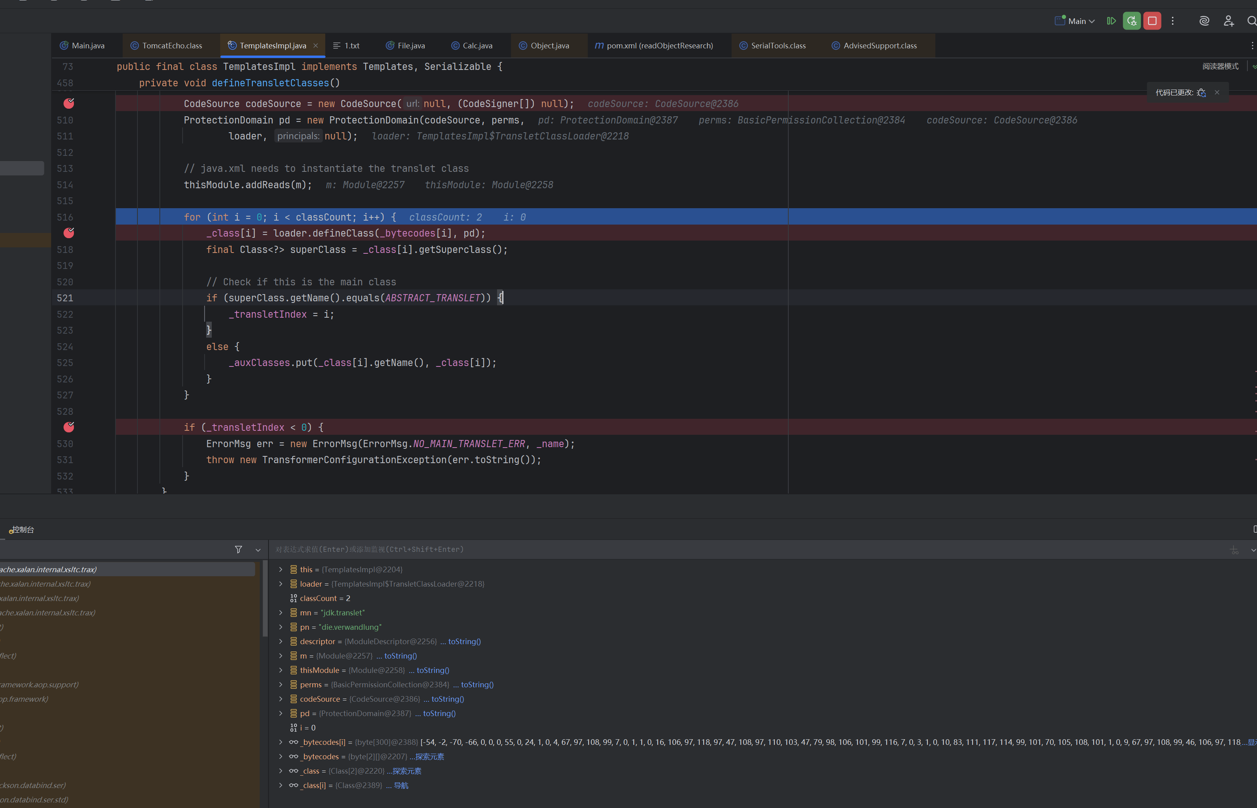Expand the _bytecodes variable node
Image resolution: width=1257 pixels, height=808 pixels.
coord(280,756)
